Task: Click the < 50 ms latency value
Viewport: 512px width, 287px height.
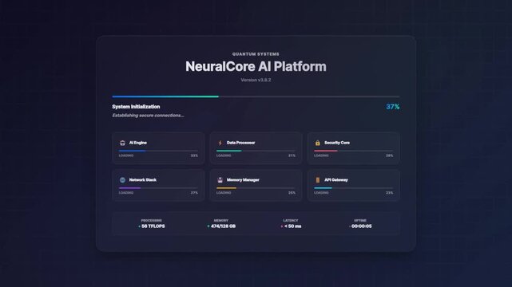Action: 292,226
